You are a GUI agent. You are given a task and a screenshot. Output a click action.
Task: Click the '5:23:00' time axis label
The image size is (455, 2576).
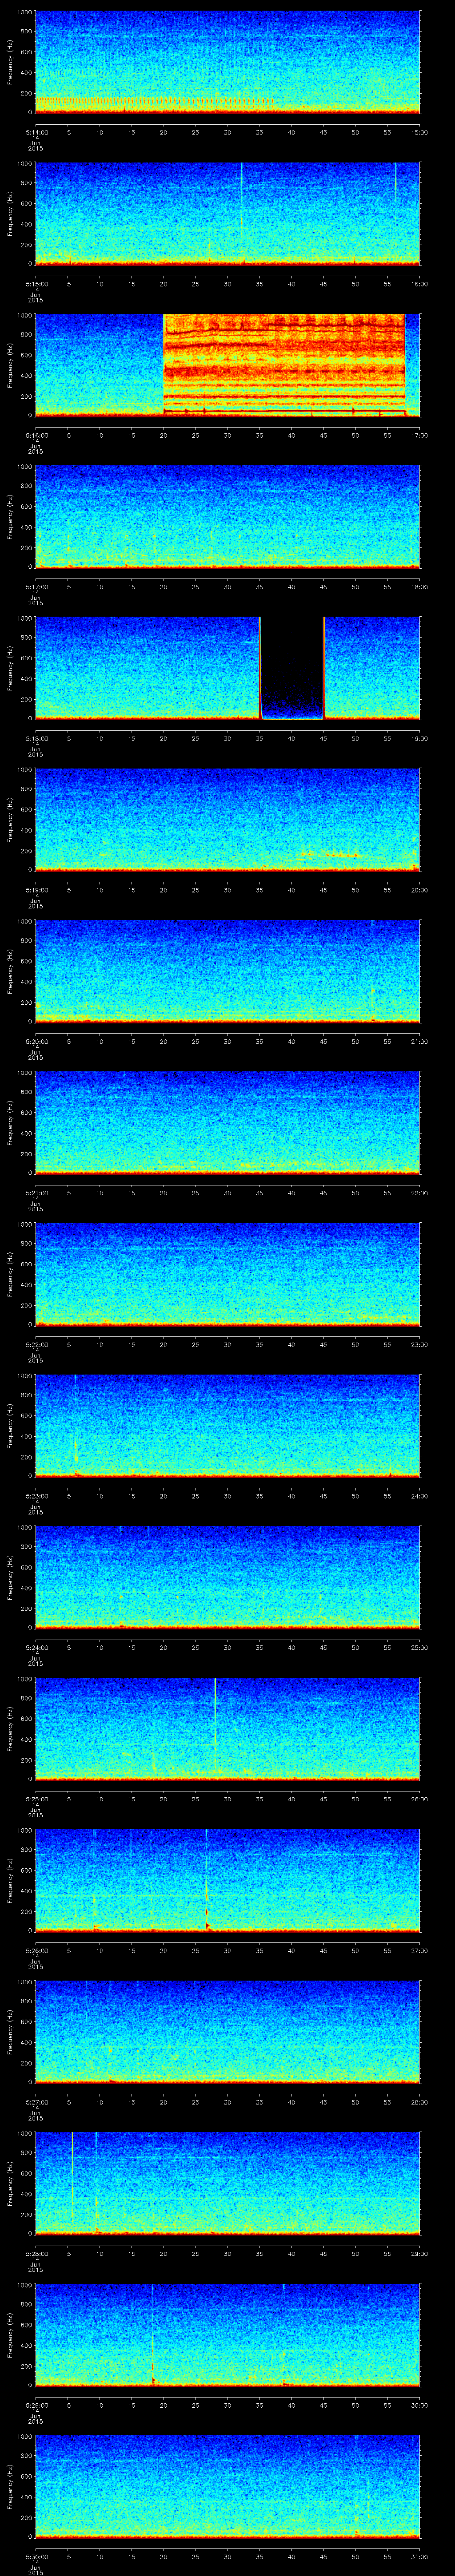point(35,1496)
